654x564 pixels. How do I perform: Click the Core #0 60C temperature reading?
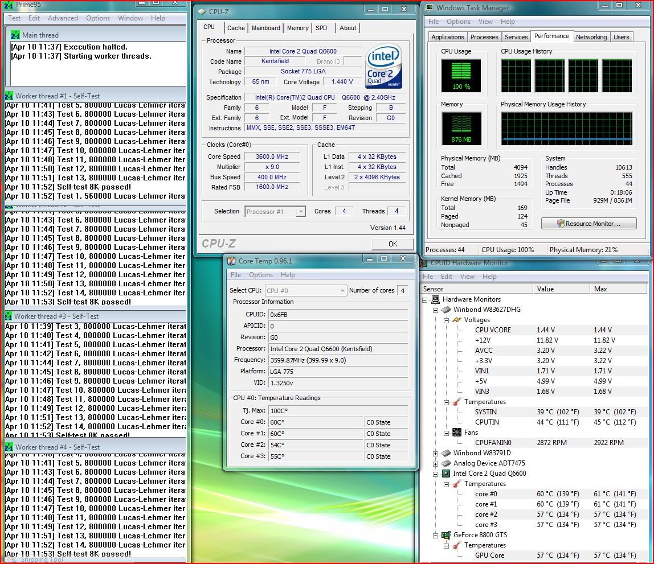317,422
